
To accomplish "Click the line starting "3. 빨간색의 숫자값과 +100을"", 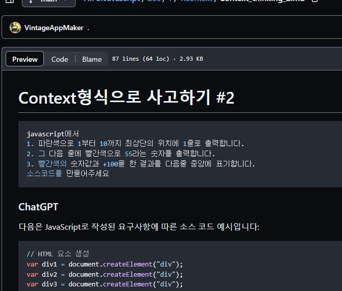I will pyautogui.click(x=141, y=163).
